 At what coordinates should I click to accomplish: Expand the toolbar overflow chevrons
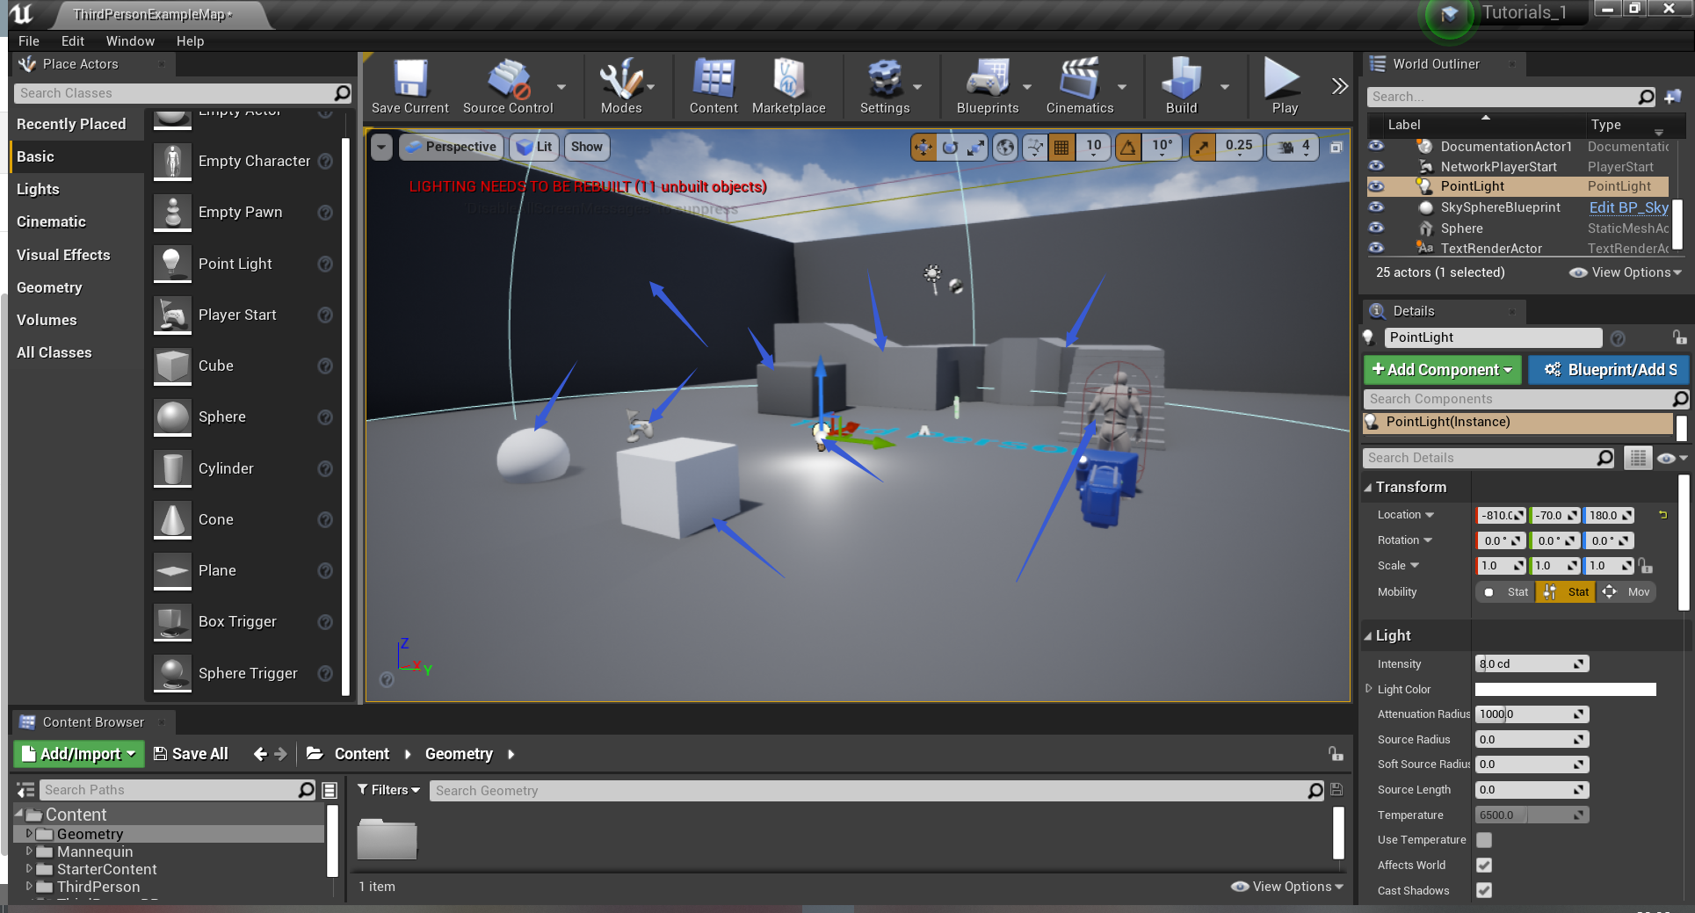coord(1339,86)
